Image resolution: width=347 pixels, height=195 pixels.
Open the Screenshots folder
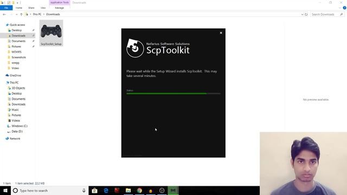tap(18, 57)
